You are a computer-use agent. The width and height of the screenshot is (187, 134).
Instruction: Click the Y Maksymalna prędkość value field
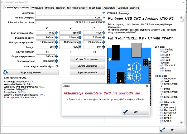[69, 42]
